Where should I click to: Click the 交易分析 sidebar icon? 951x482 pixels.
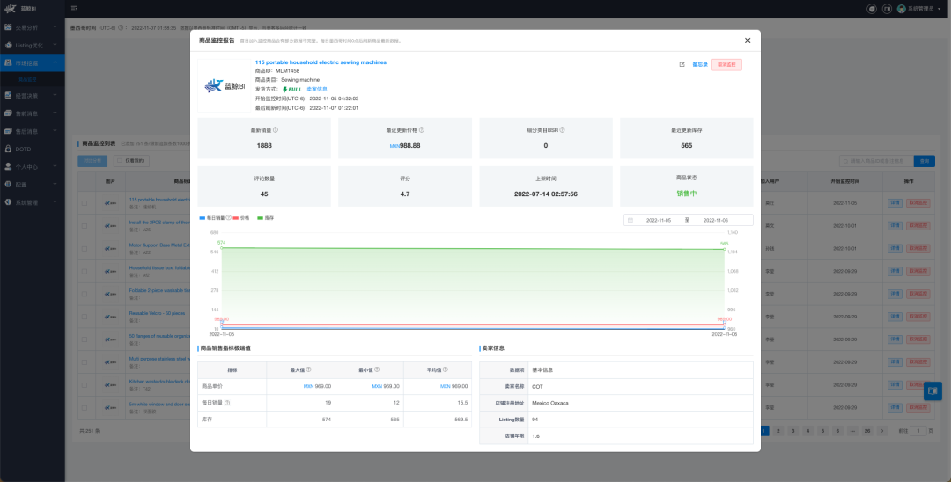[x=9, y=27]
